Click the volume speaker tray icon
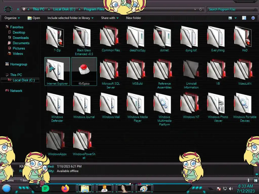The height and width of the screenshot is (194, 259). pos(231,188)
